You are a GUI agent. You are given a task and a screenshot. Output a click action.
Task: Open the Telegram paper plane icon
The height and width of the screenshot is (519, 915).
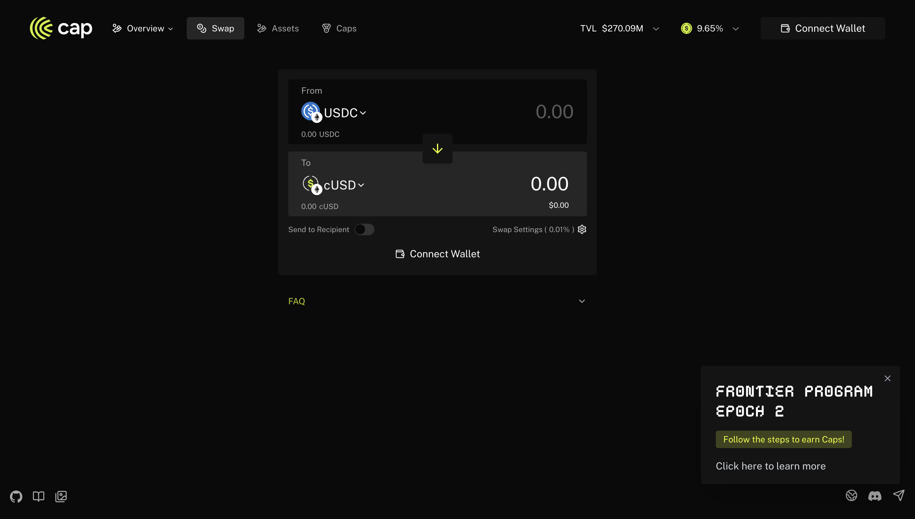coord(899,495)
